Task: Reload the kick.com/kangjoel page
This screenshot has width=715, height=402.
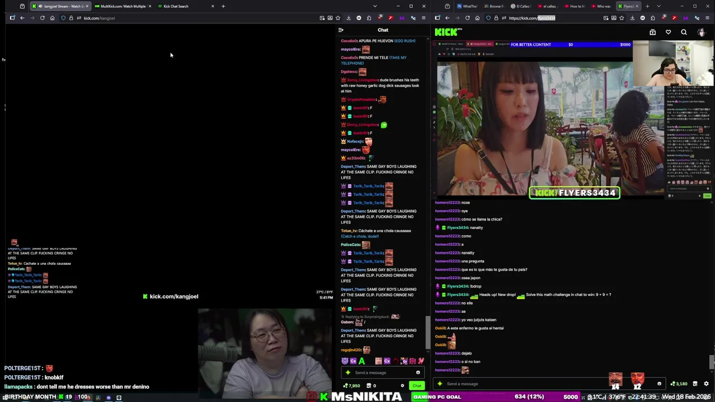Action: 42,18
